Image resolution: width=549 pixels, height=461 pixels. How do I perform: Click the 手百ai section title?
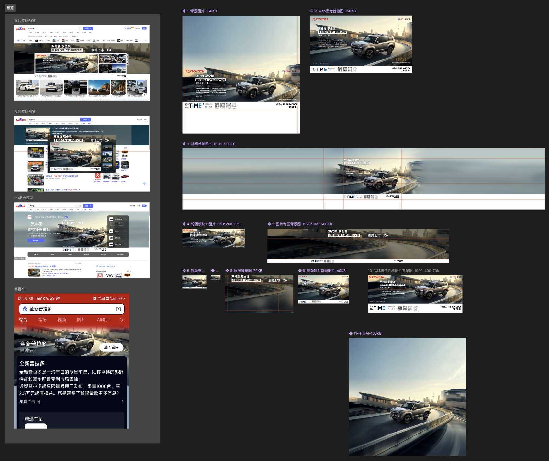[19, 289]
